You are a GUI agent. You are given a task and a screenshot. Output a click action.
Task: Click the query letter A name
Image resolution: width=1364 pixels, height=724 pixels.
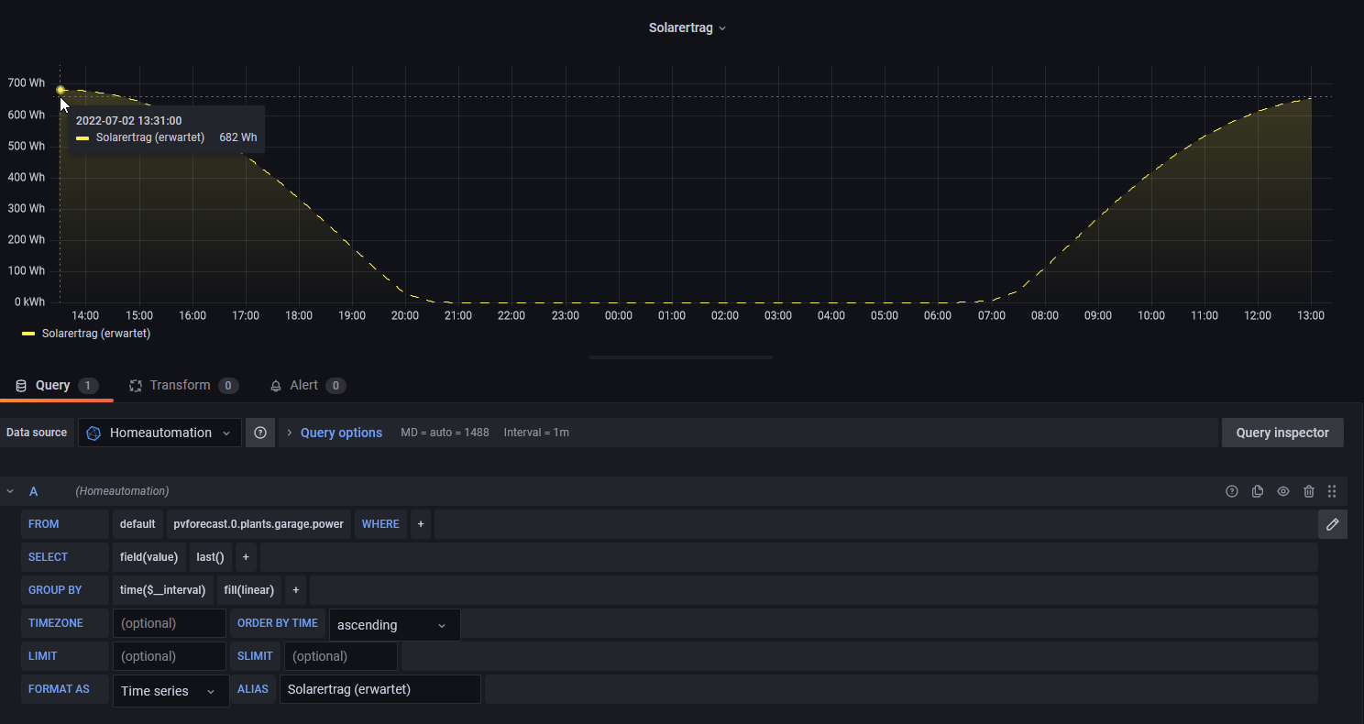(x=34, y=491)
